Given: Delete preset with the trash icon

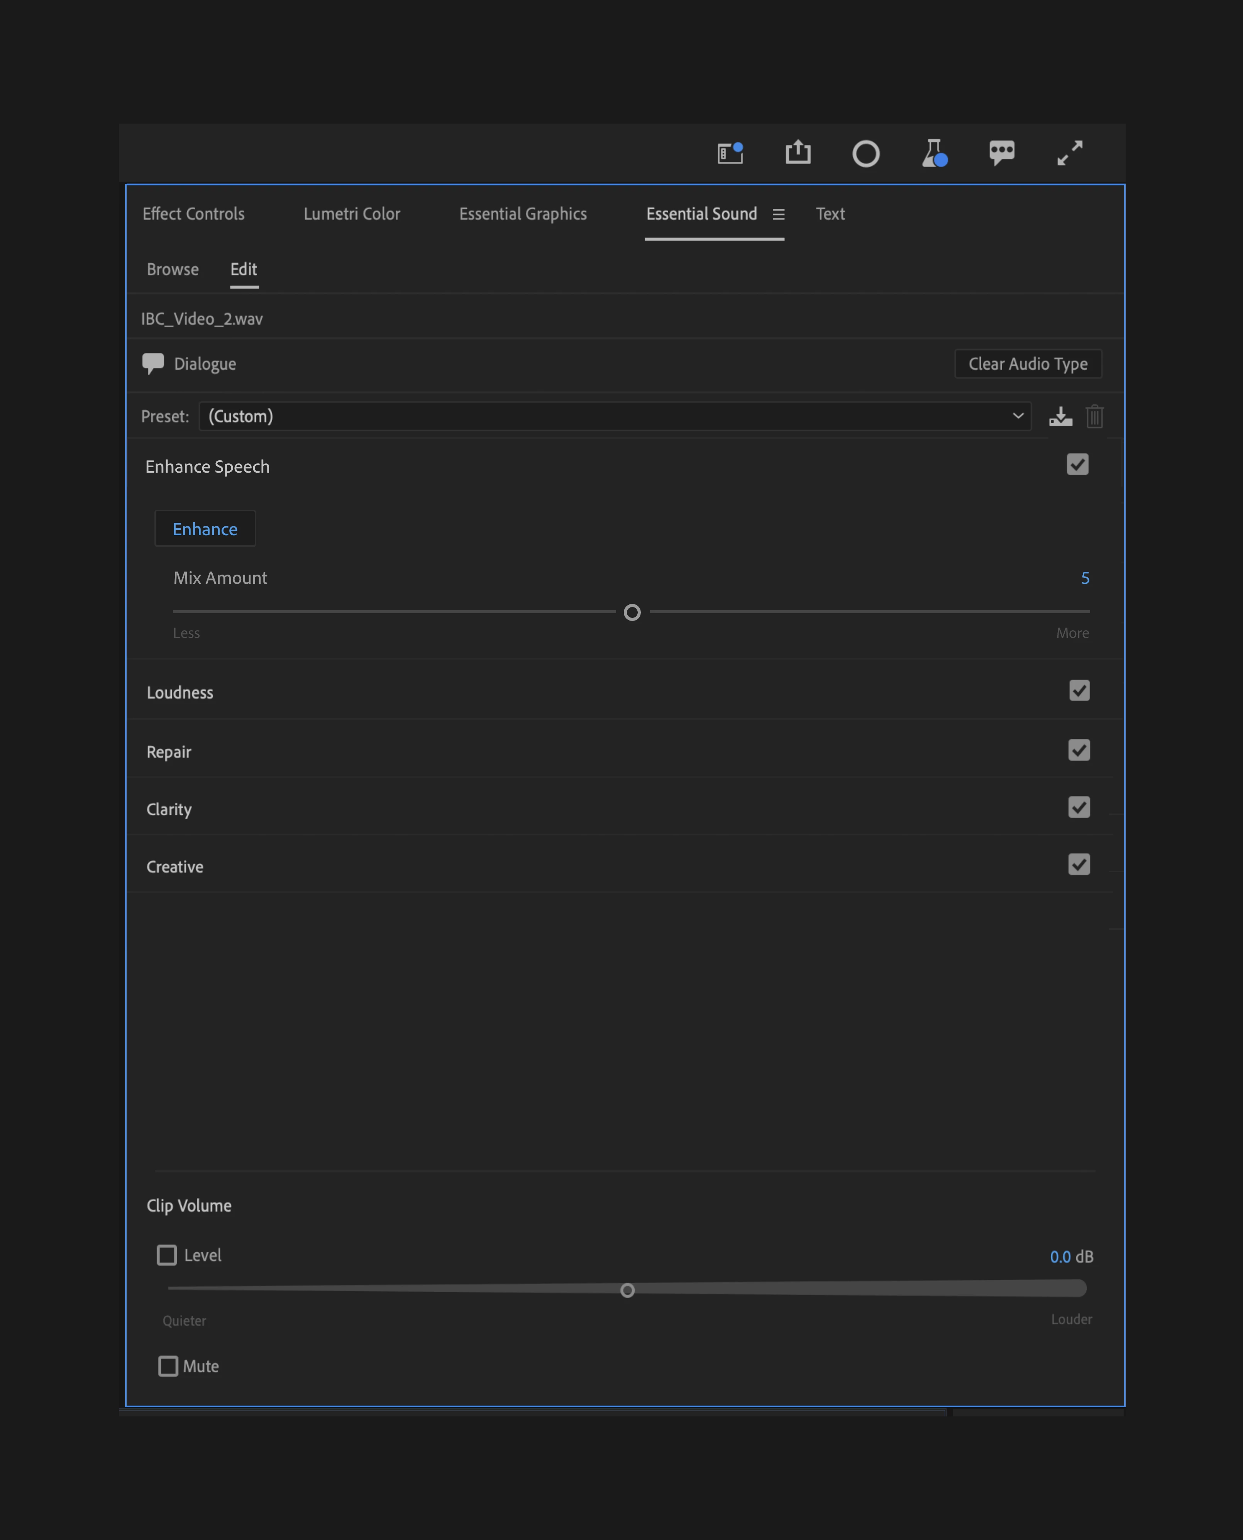Looking at the screenshot, I should click(x=1094, y=417).
